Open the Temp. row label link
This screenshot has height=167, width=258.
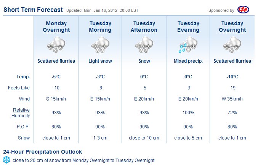[23, 77]
